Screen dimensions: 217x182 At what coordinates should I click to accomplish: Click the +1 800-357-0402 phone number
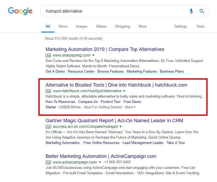coord(117,162)
